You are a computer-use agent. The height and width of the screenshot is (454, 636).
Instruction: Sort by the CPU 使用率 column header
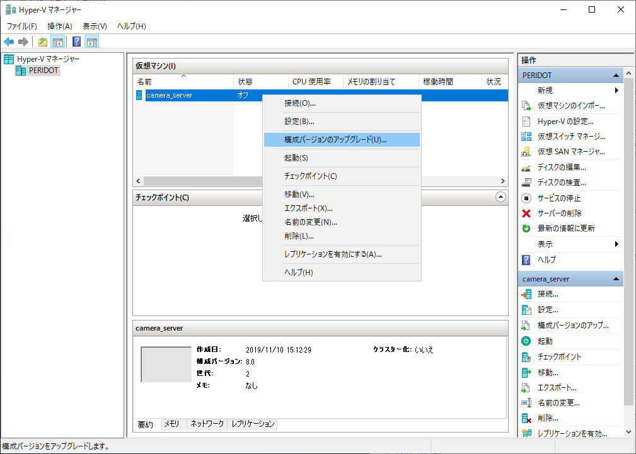(x=315, y=82)
